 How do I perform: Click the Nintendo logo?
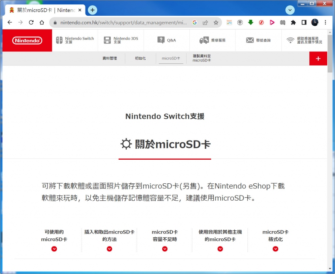click(27, 41)
